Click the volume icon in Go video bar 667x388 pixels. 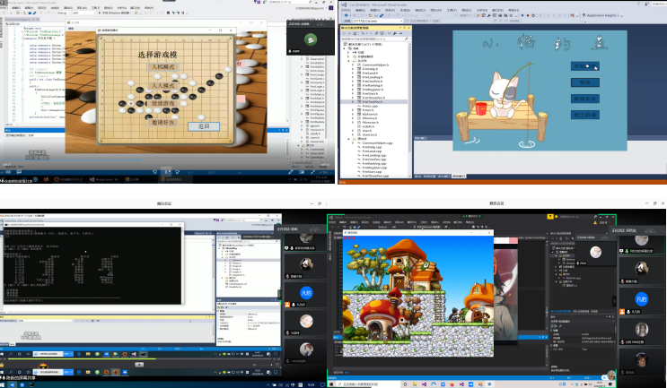point(8,172)
